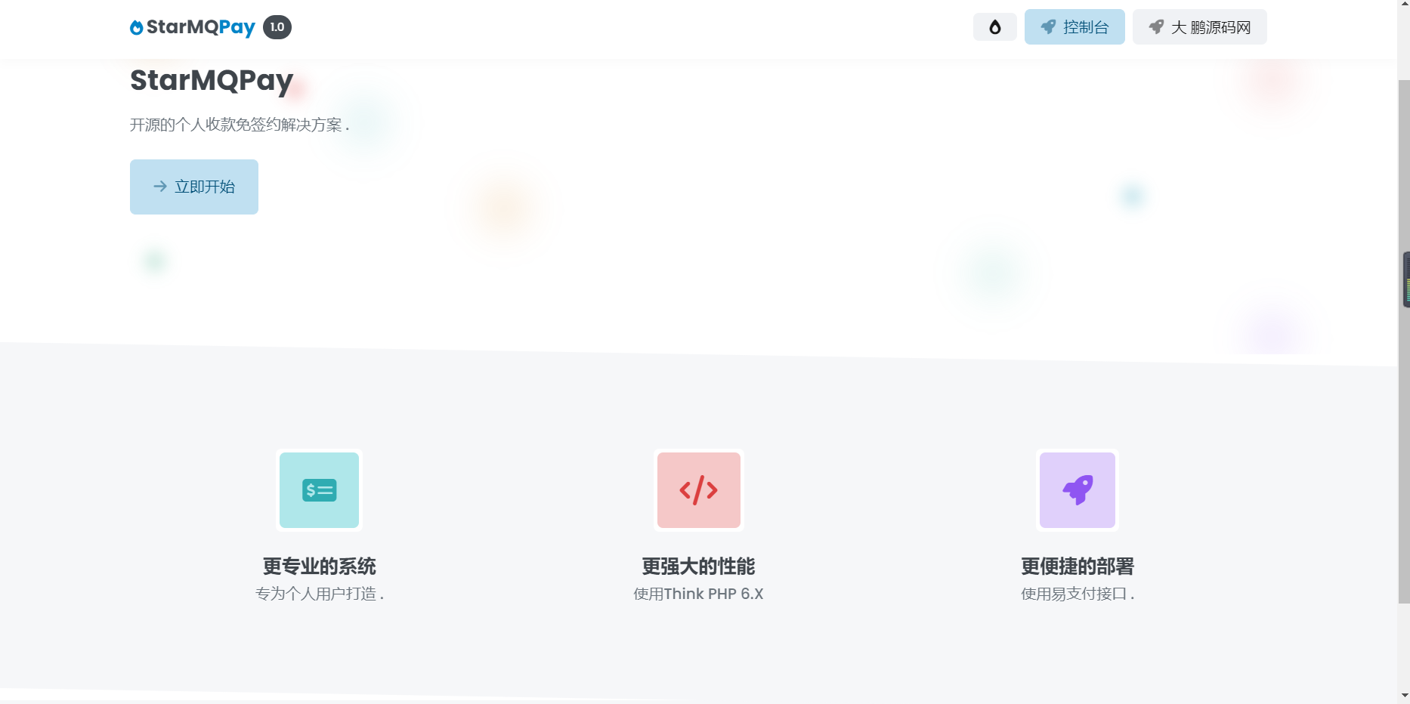Click the red code </> icon
The image size is (1410, 704).
pos(698,490)
